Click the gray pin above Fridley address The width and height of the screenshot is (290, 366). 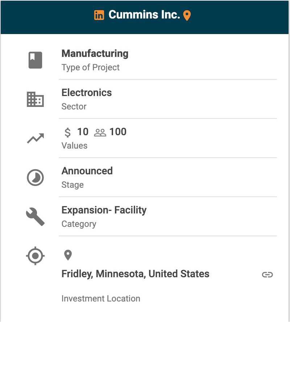click(x=68, y=255)
